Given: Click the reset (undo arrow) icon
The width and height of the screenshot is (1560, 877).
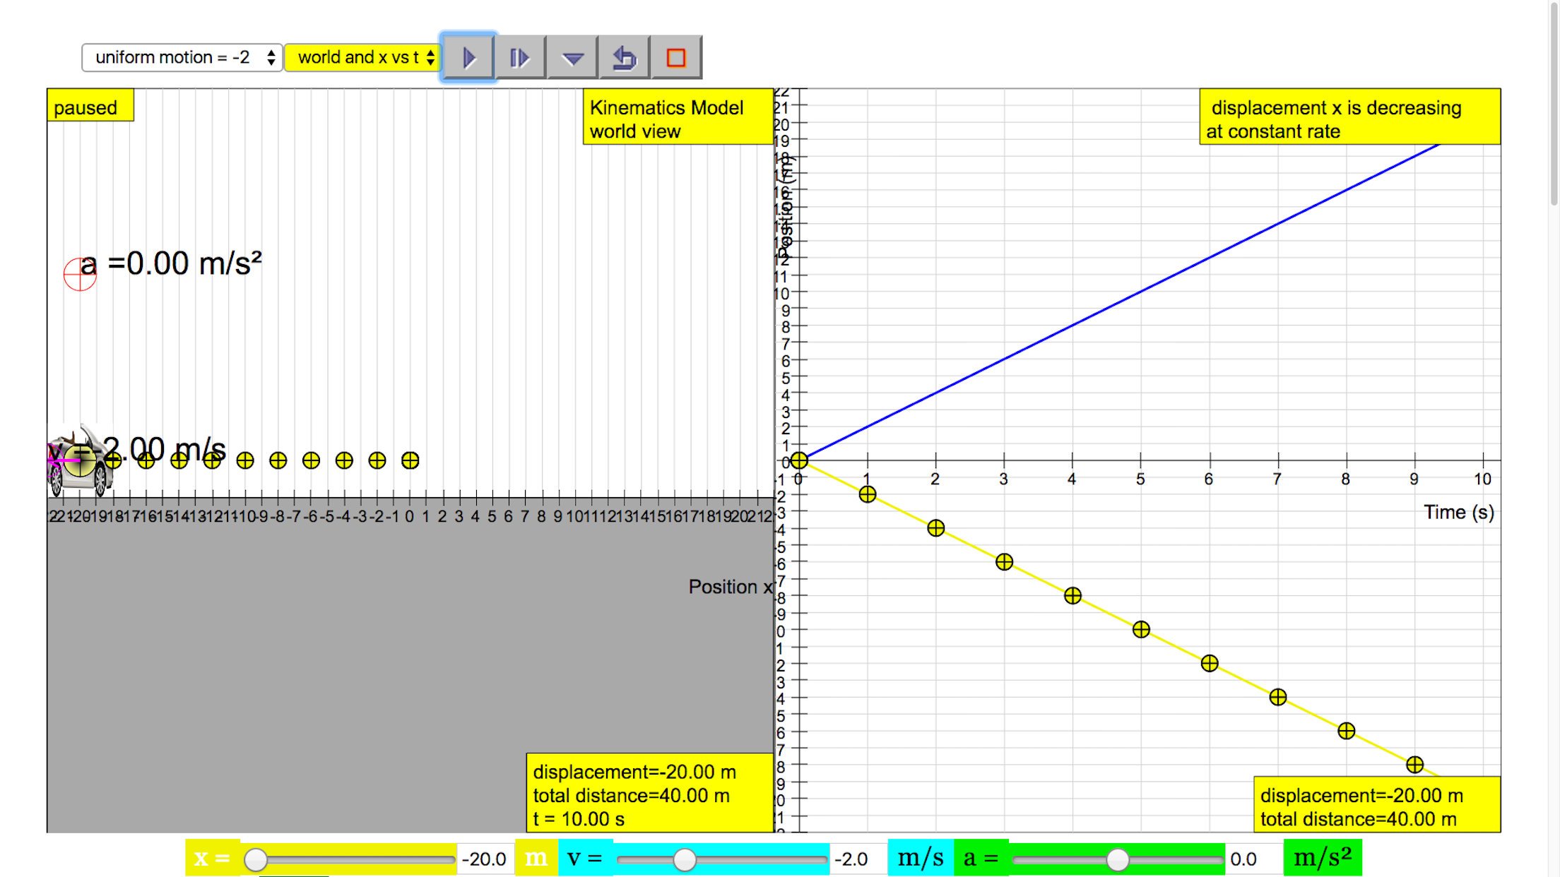Looking at the screenshot, I should pos(624,58).
